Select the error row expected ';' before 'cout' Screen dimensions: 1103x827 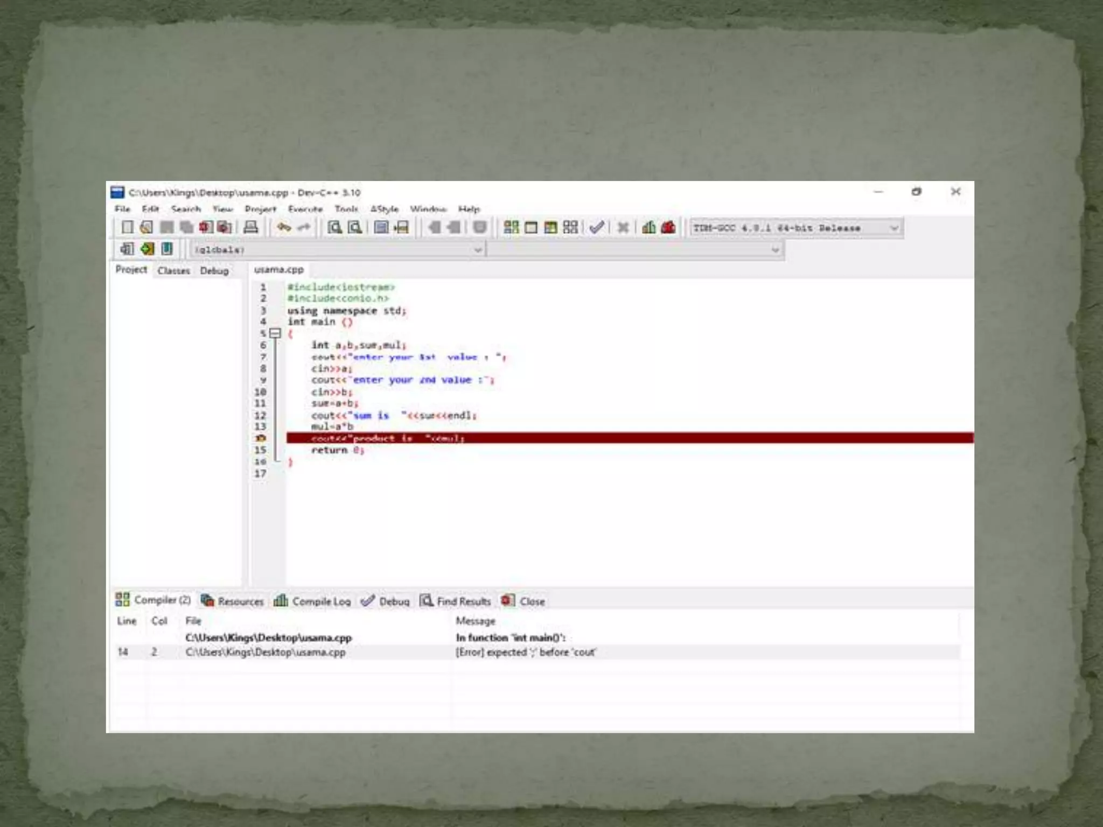point(525,652)
